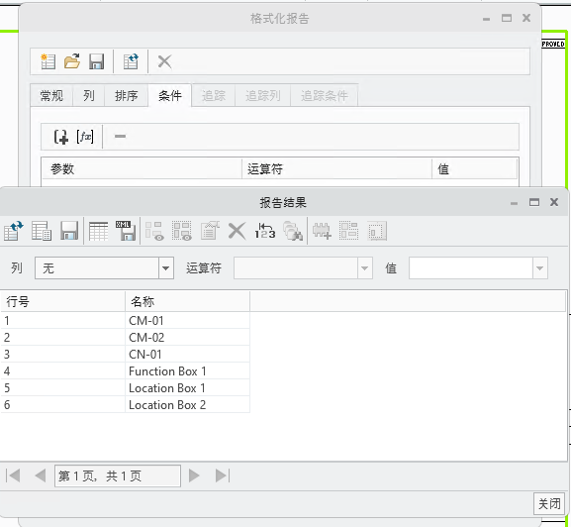
Task: Click add condition bracket-plus icon
Action: [x=60, y=137]
